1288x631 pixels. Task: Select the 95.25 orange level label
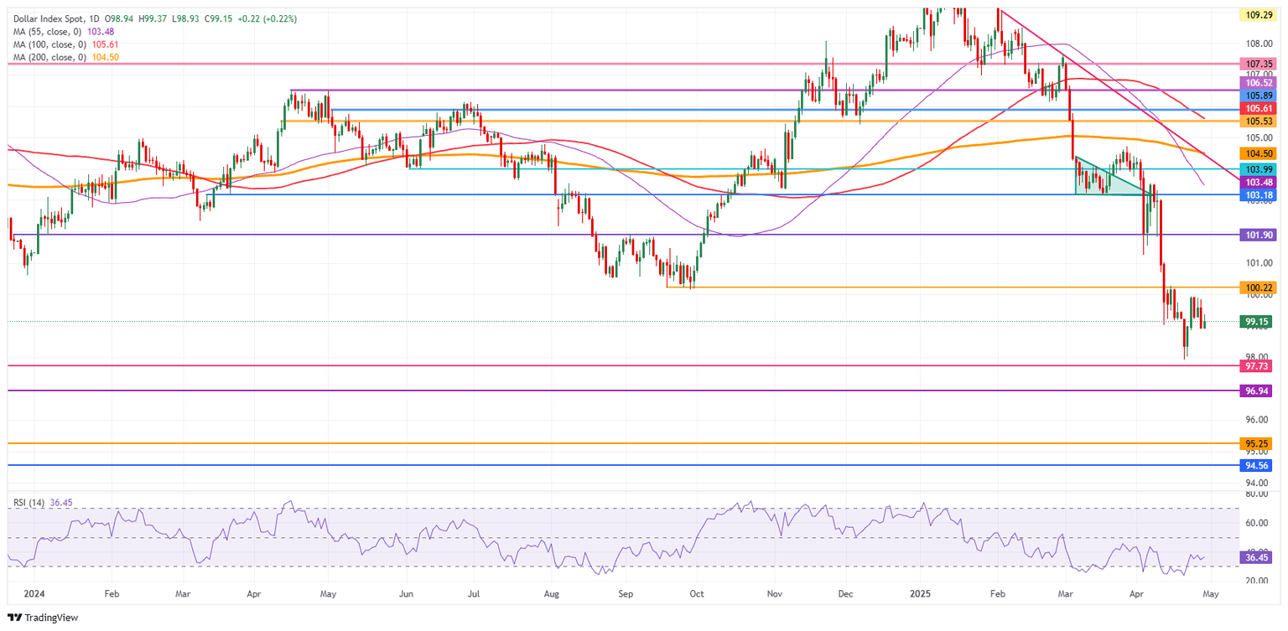(1255, 443)
